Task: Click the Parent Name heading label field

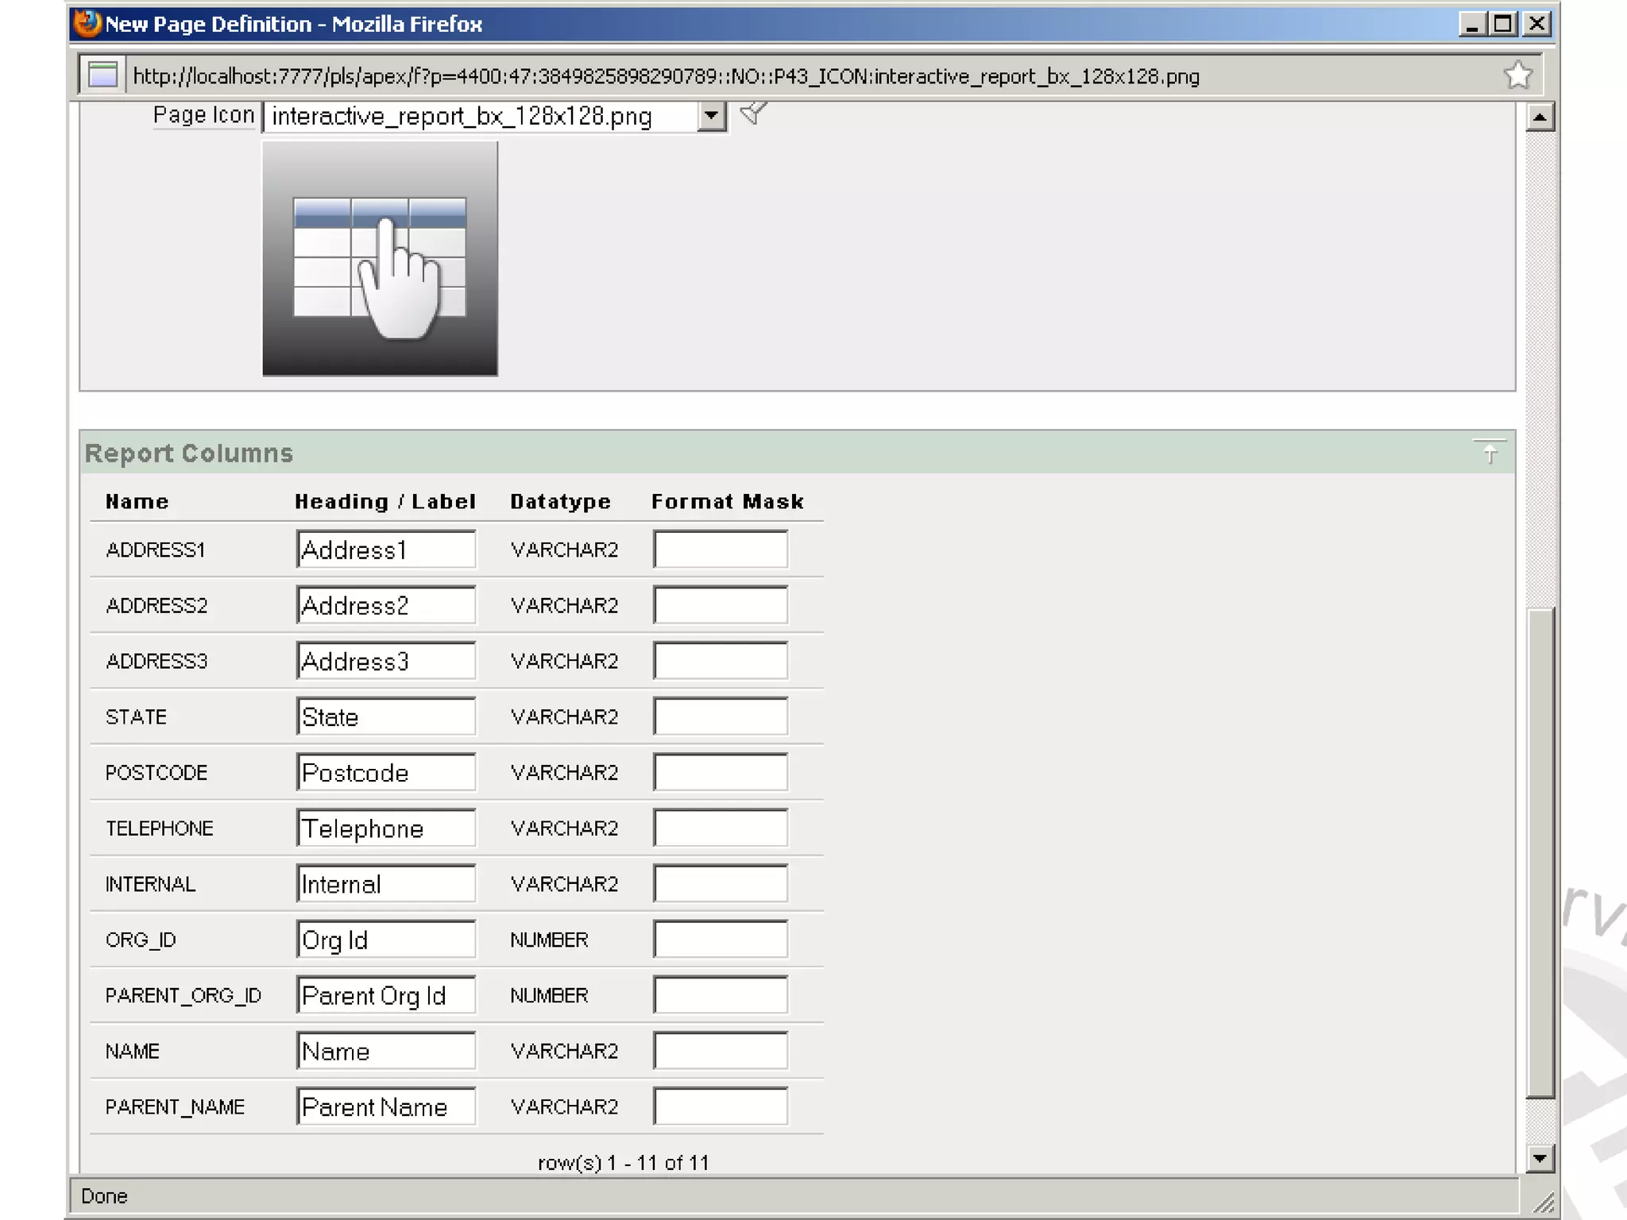Action: 386,1106
